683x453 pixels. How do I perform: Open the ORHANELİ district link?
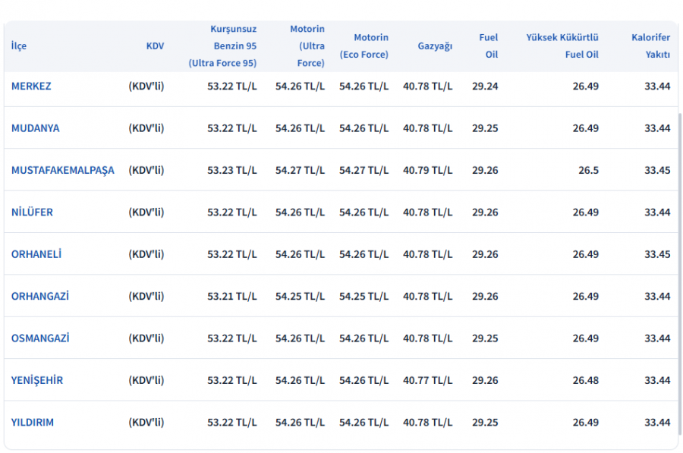click(x=36, y=254)
